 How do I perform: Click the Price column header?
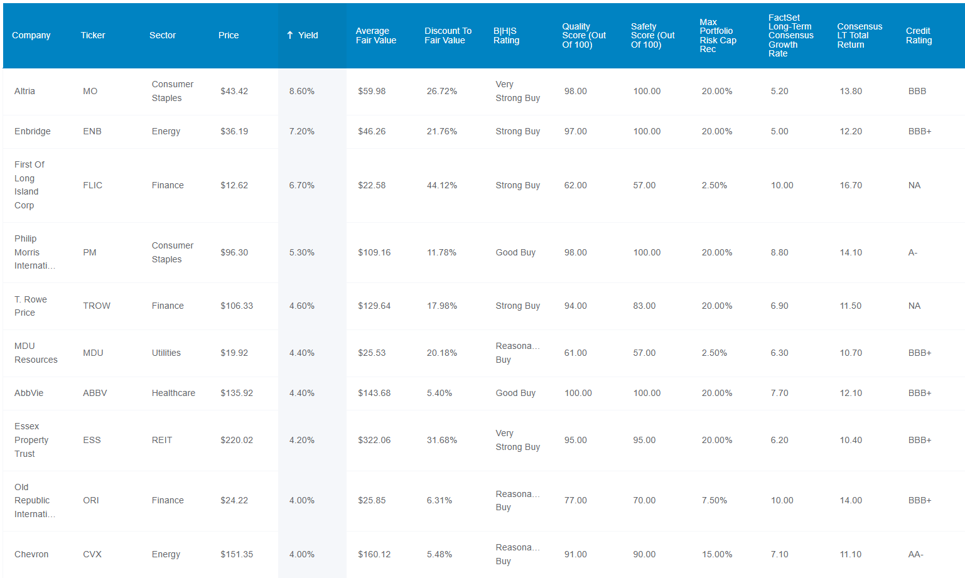coord(229,35)
